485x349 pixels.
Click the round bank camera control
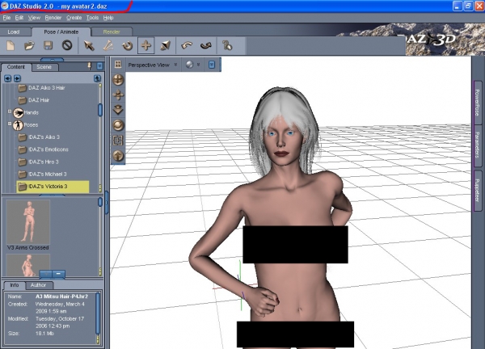coord(118,125)
